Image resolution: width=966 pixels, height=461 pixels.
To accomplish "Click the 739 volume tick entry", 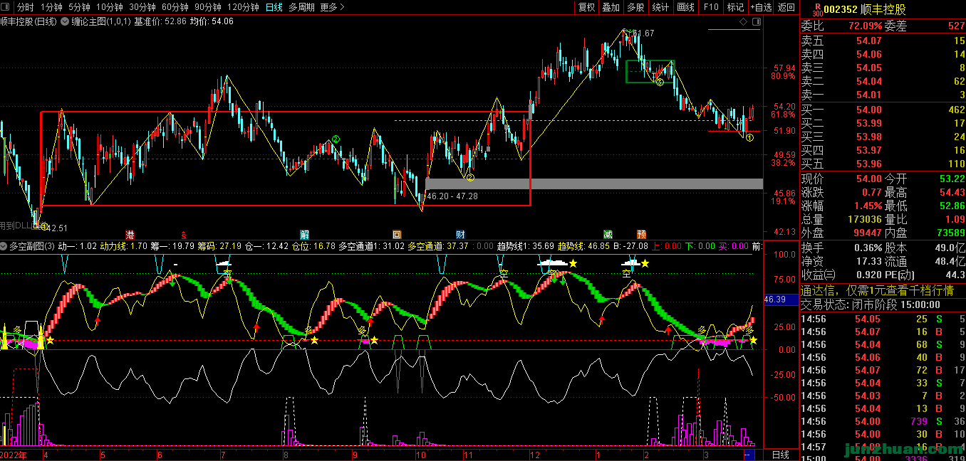I will pos(918,421).
